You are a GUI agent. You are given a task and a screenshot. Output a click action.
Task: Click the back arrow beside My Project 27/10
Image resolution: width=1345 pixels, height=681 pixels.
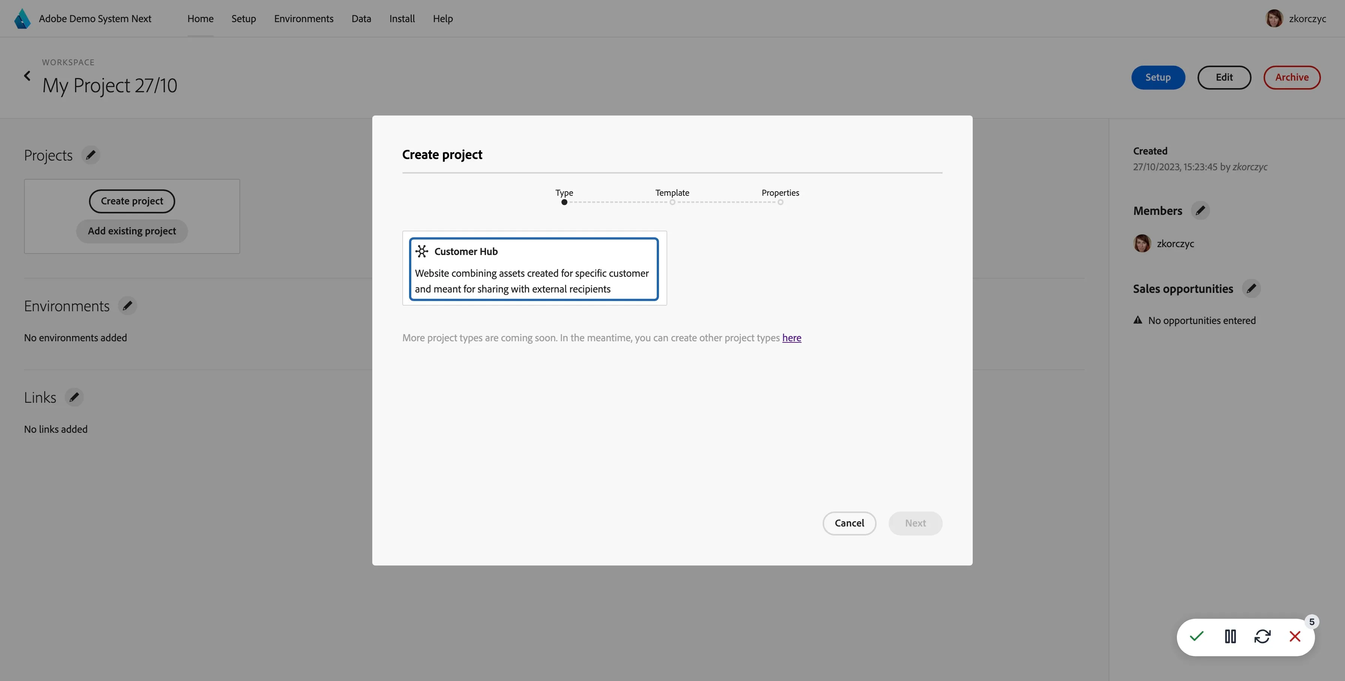[27, 76]
